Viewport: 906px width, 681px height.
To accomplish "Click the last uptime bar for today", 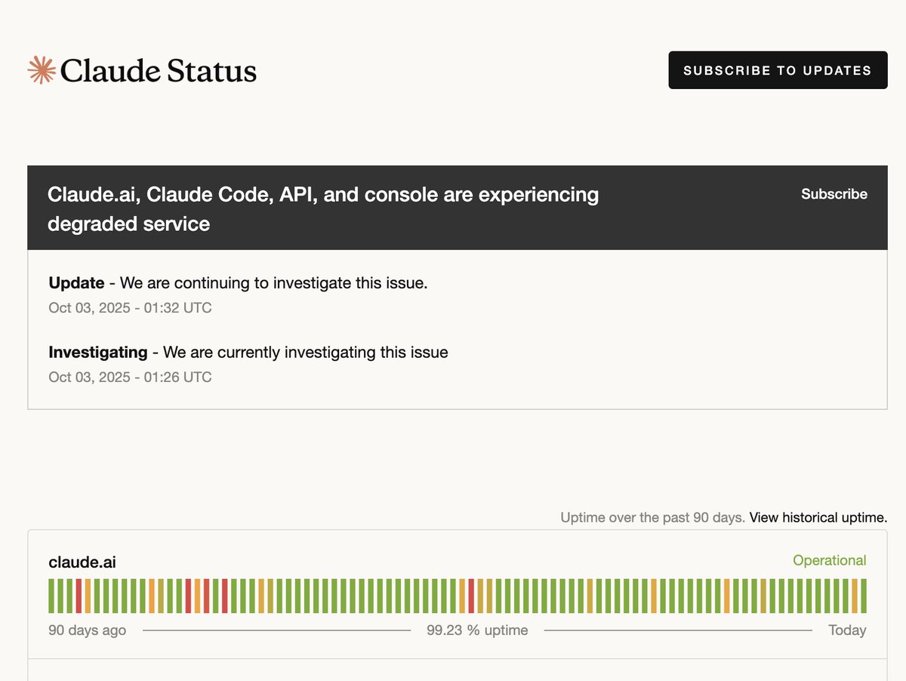I will pyautogui.click(x=864, y=596).
